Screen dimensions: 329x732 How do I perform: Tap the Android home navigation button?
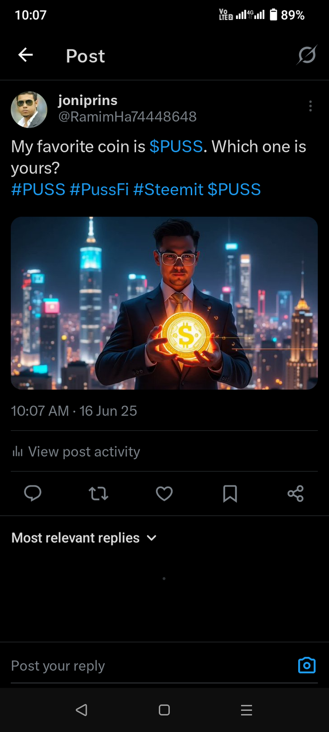tap(164, 710)
